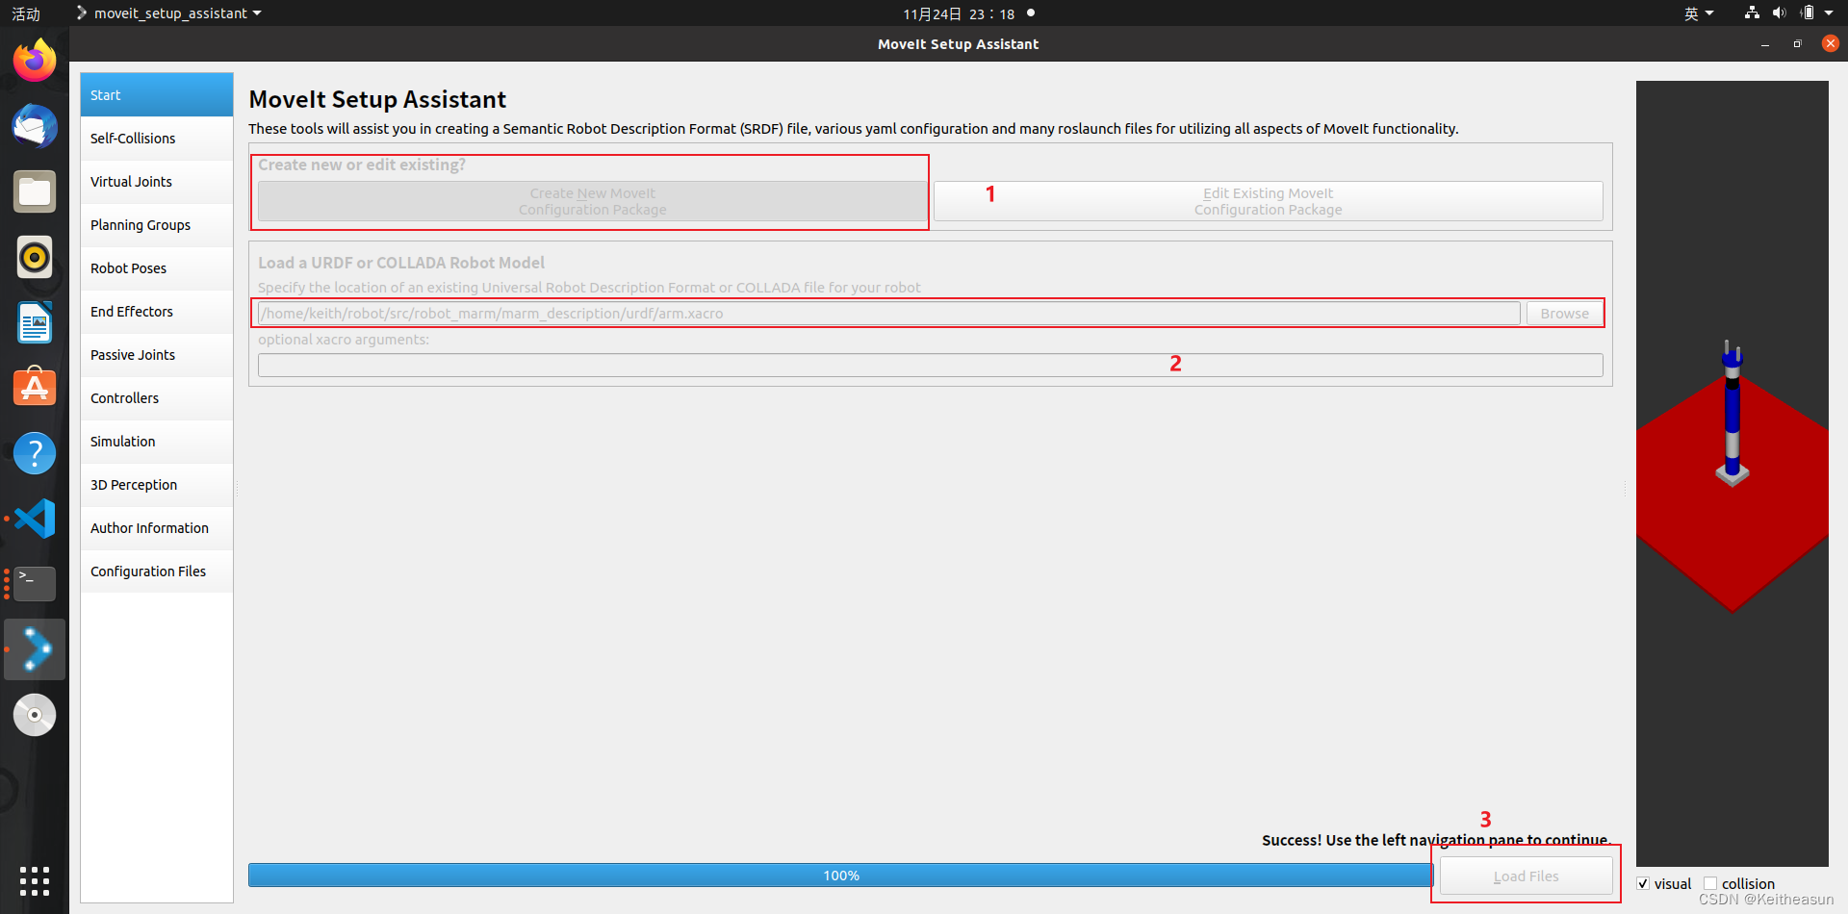This screenshot has width=1848, height=914.
Task: Open the moveit_setup_assistant app menu dropdown
Action: (x=168, y=13)
